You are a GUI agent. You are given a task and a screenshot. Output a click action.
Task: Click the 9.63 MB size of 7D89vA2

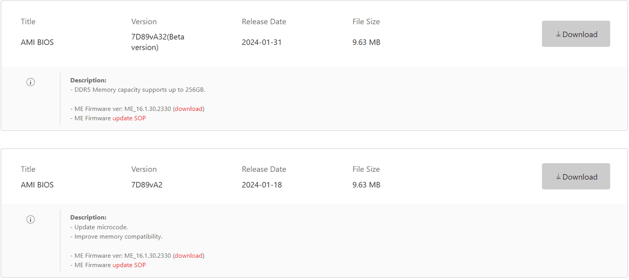click(x=366, y=185)
